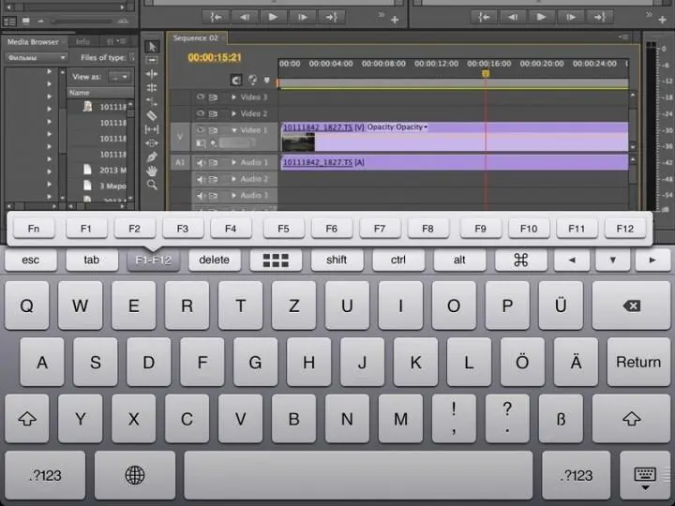Select the arrow Selection tool

click(x=153, y=46)
